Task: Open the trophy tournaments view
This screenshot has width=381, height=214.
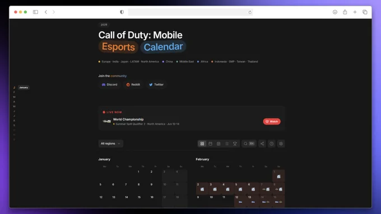Action: tap(235, 144)
